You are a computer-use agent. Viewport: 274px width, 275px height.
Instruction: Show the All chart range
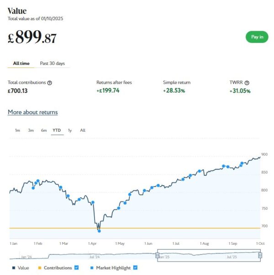point(83,130)
